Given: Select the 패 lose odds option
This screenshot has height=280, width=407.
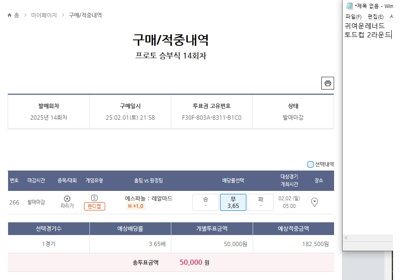Looking at the screenshot, I should tap(260, 202).
